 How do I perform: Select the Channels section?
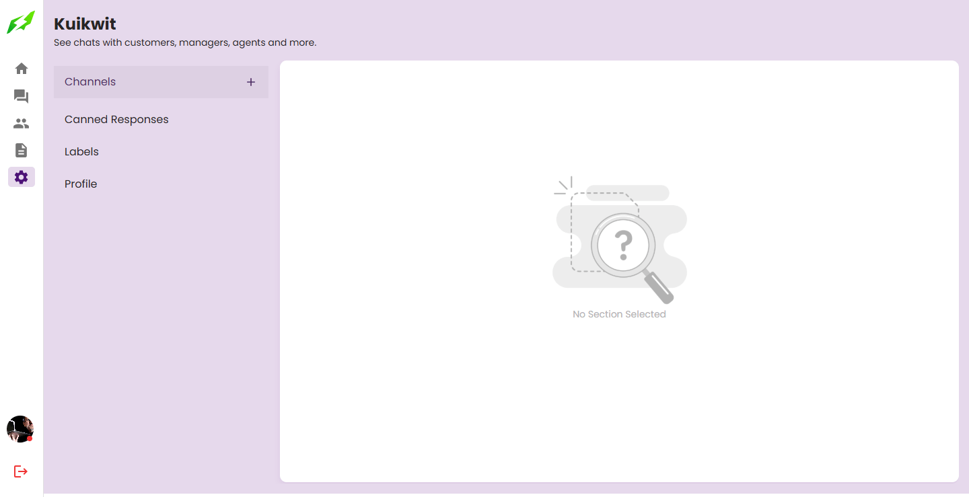tap(161, 82)
